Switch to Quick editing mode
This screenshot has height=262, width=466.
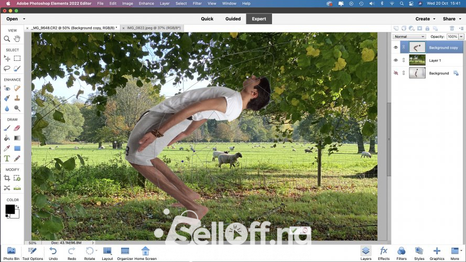pyautogui.click(x=207, y=19)
